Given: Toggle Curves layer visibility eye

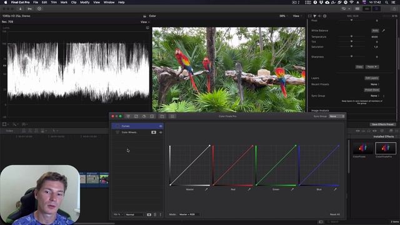Looking at the screenshot, I should [x=161, y=126].
